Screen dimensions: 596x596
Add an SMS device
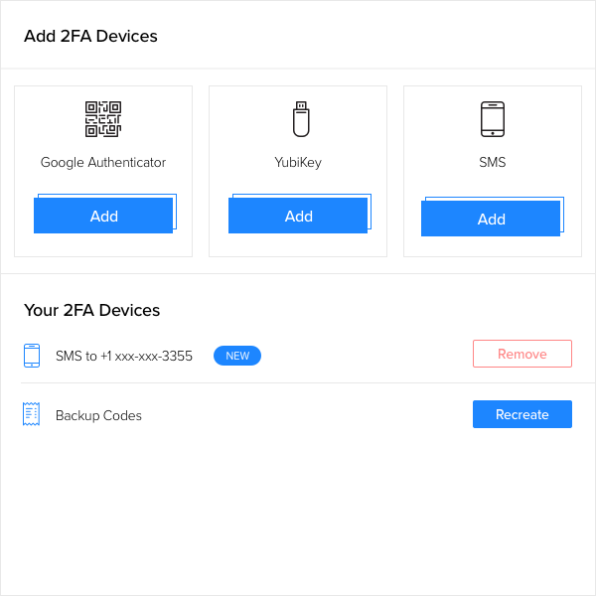pos(491,219)
